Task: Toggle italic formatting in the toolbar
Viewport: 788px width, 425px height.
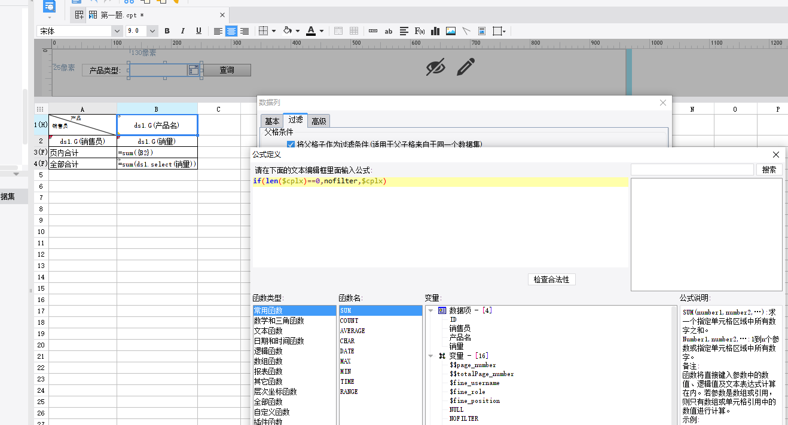Action: tap(183, 31)
